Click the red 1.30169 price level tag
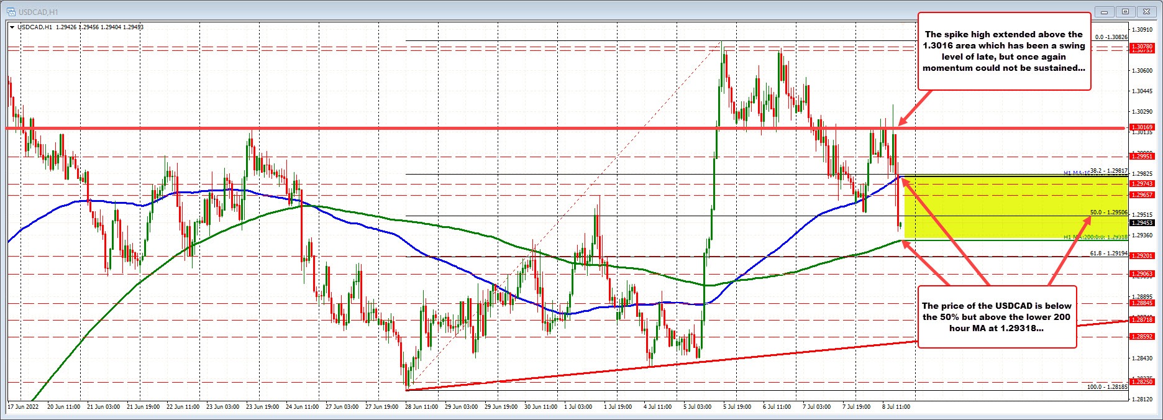The width and height of the screenshot is (1163, 420). pyautogui.click(x=1142, y=127)
